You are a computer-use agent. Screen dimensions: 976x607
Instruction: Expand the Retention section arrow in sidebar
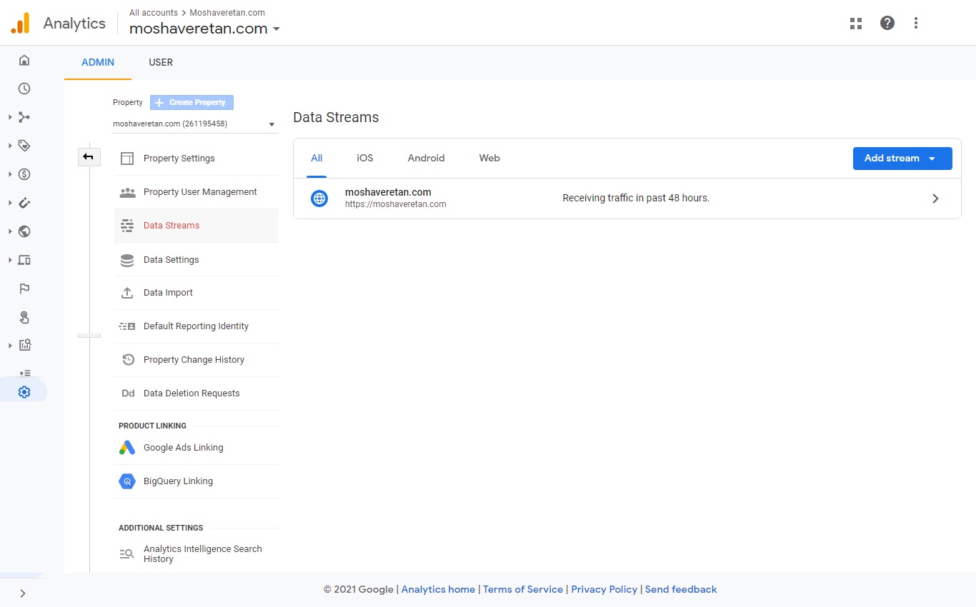tap(10, 203)
